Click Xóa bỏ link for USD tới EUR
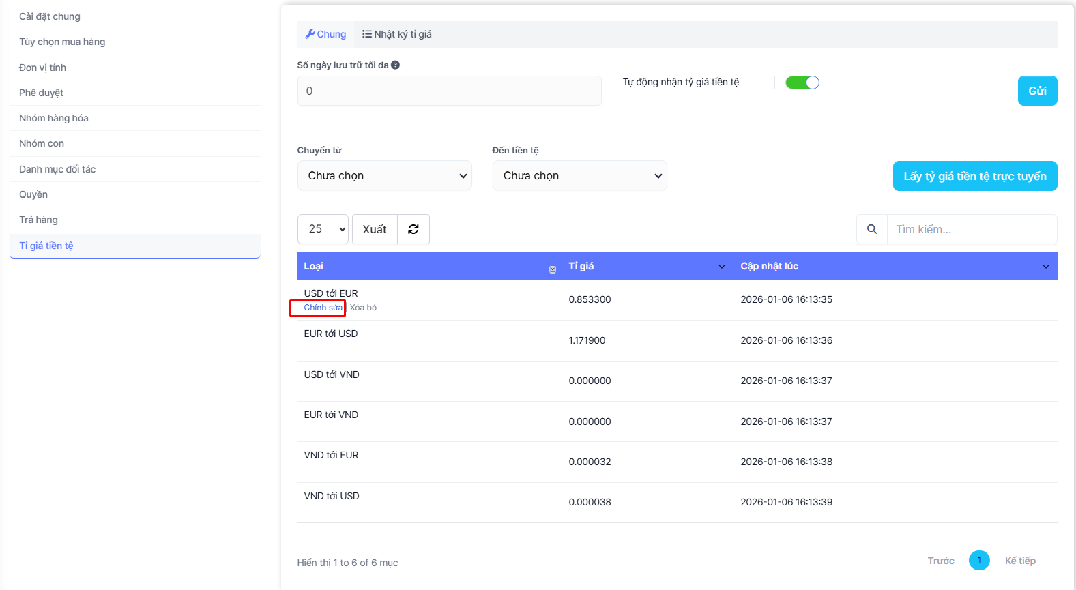Screen dimensions: 1076x590 tap(363, 308)
